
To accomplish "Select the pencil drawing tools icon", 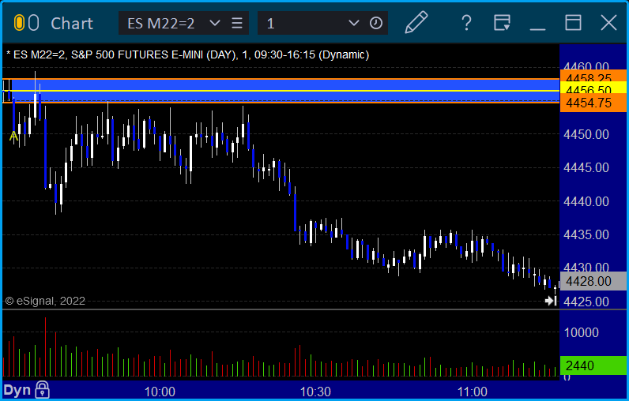I will pyautogui.click(x=416, y=22).
